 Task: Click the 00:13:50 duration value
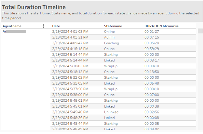click(x=151, y=72)
